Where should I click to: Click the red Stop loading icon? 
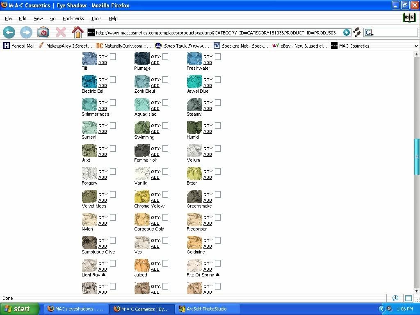(61, 33)
